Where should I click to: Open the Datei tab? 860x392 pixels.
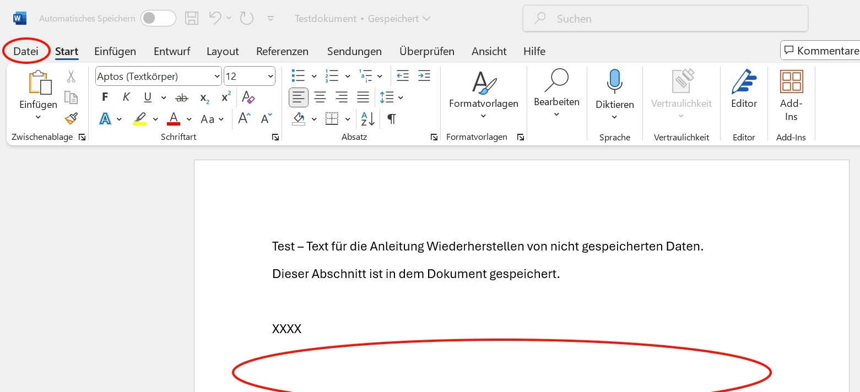[x=26, y=51]
